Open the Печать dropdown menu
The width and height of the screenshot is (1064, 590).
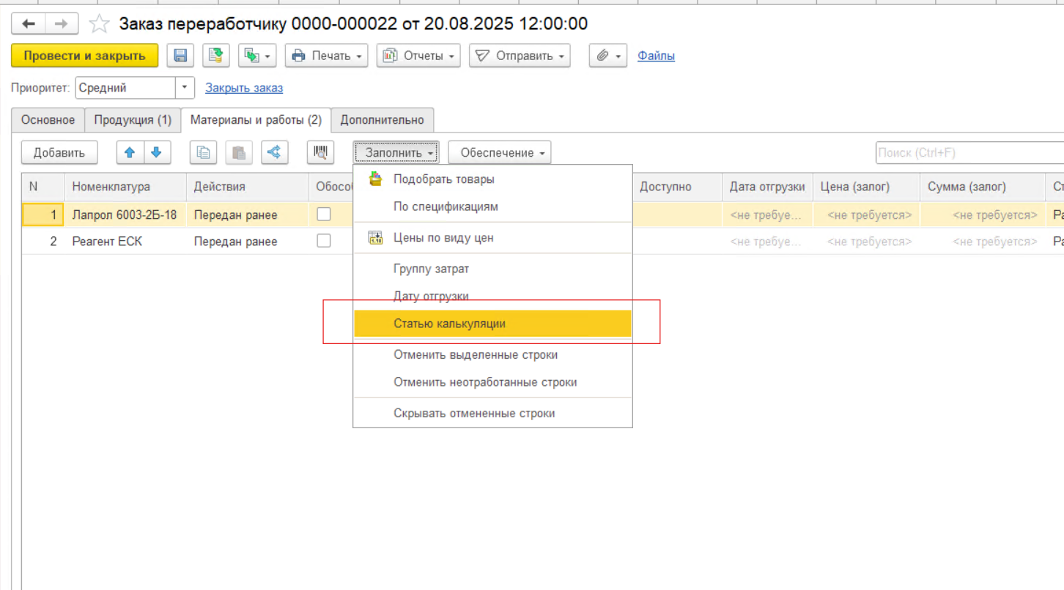click(x=326, y=56)
